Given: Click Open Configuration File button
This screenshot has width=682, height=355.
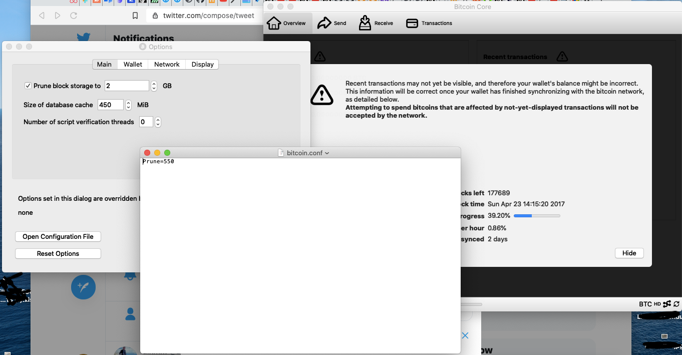Looking at the screenshot, I should [58, 236].
